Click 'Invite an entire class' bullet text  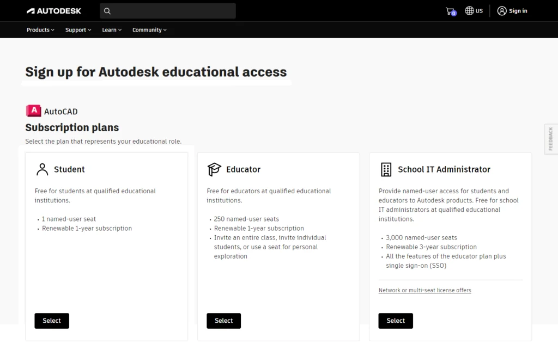click(x=270, y=247)
